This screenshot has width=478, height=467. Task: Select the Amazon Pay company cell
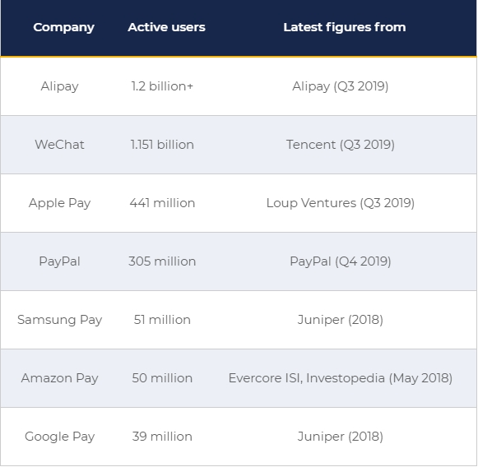(x=60, y=378)
